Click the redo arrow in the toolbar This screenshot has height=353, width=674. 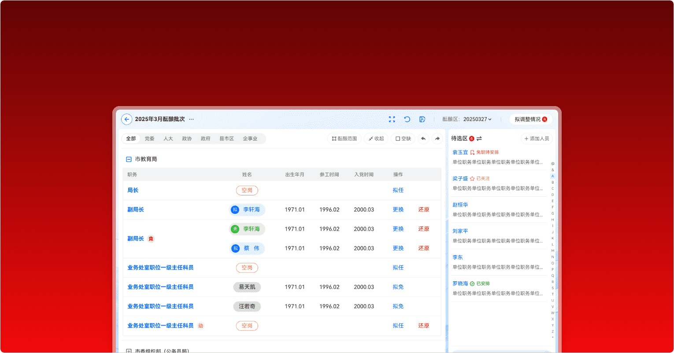tap(437, 139)
